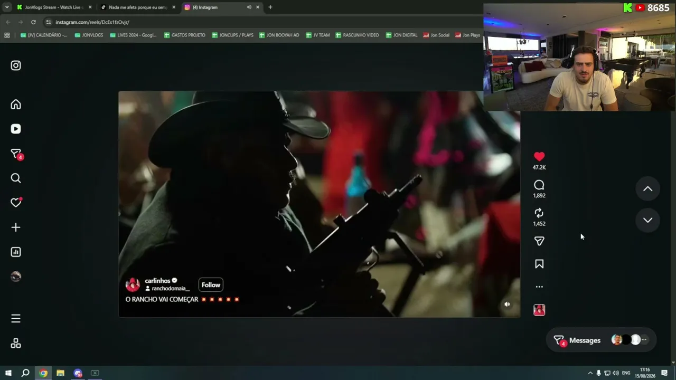
Task: Open the JONCLIPS / PLAYS bookmark
Action: [x=232, y=35]
